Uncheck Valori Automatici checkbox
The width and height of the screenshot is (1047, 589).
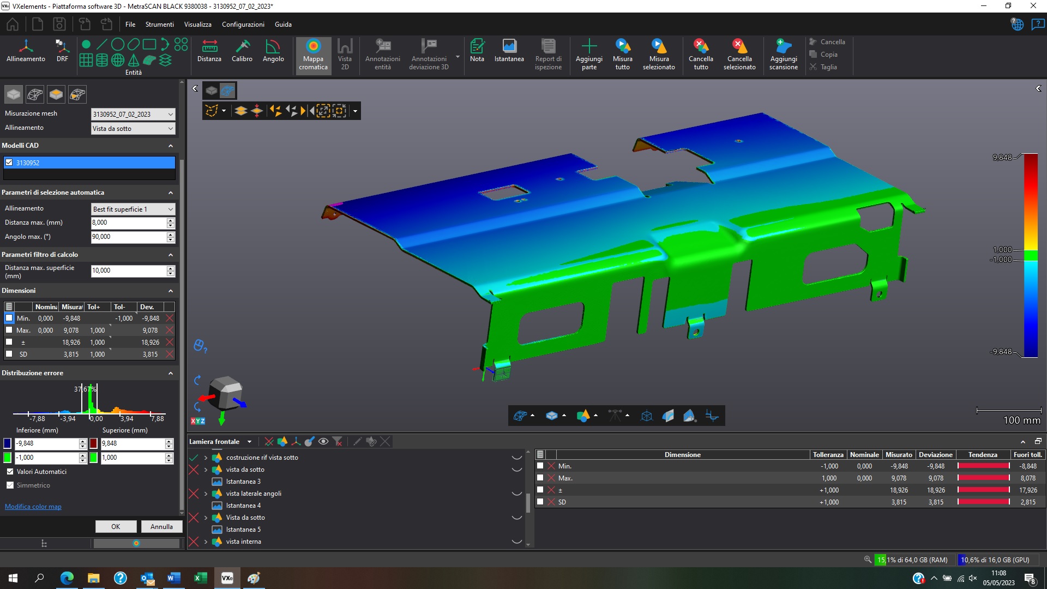tap(10, 472)
